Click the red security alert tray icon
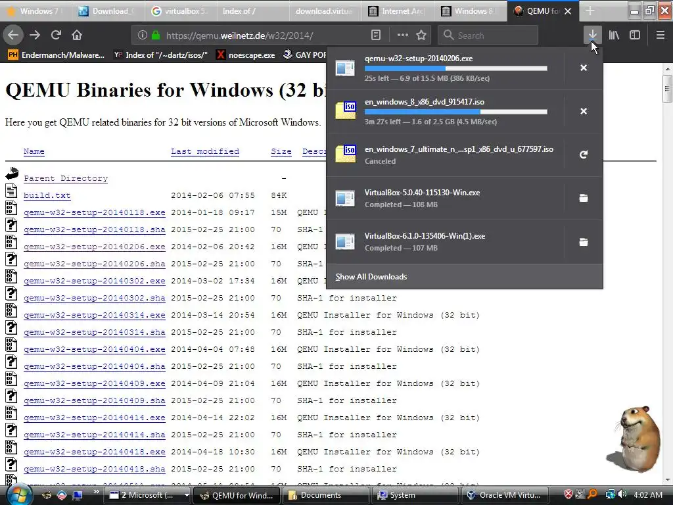The width and height of the screenshot is (673, 505). [569, 494]
